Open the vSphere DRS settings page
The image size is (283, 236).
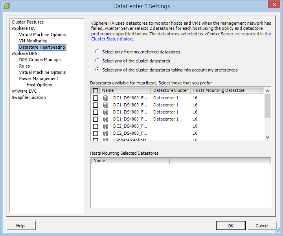[x=24, y=53]
